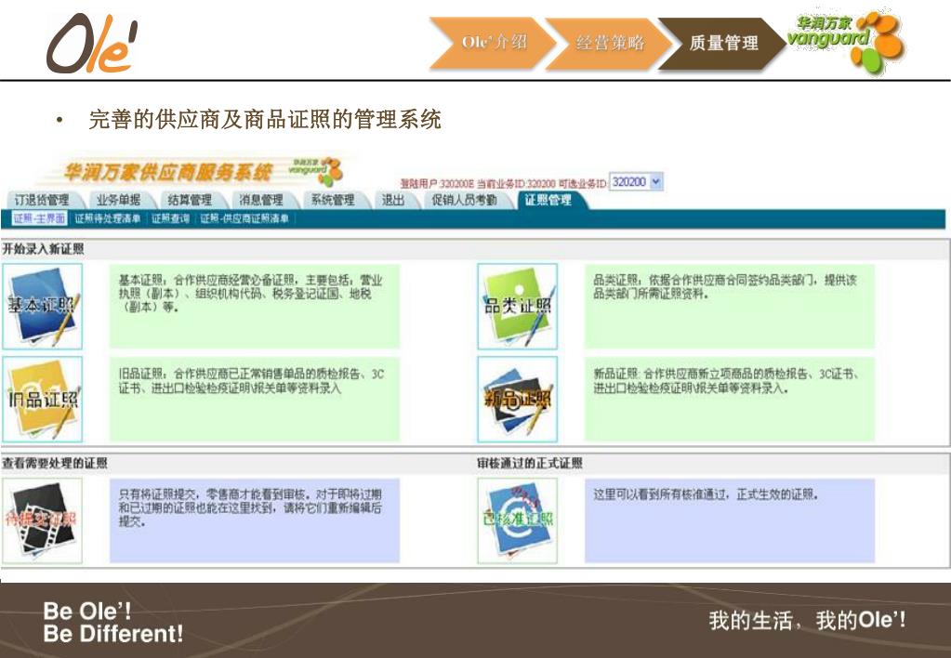Switch to the 促销人员考勤 tab

tap(465, 200)
